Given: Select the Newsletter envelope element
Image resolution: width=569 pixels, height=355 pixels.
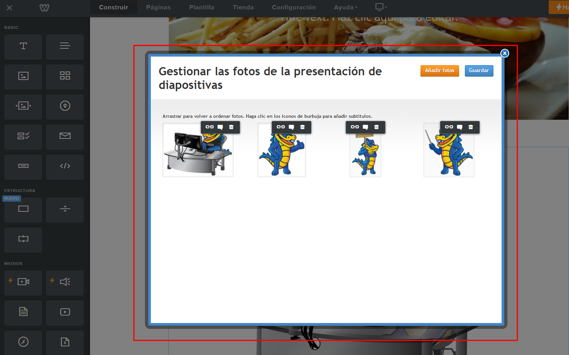Looking at the screenshot, I should pos(65,137).
